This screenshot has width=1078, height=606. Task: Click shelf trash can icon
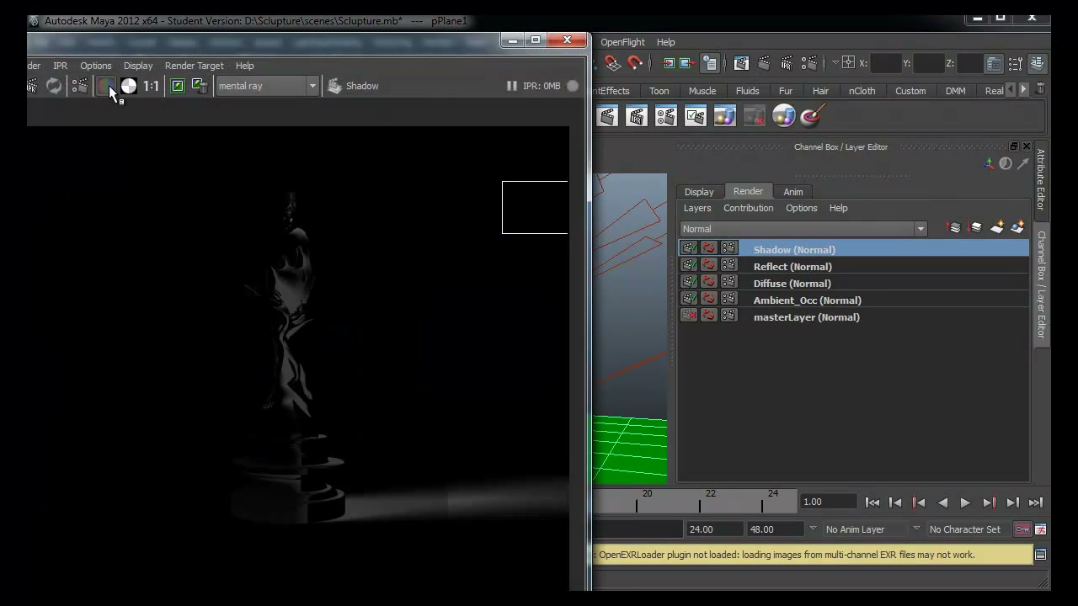click(1040, 89)
